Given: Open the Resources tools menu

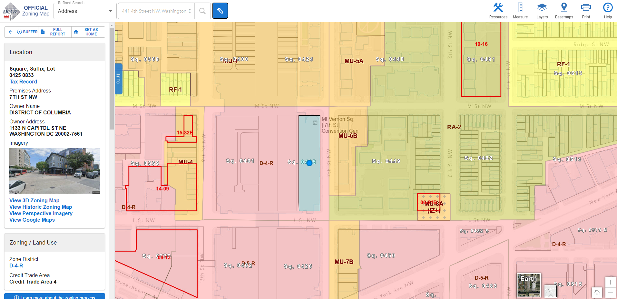Looking at the screenshot, I should (x=498, y=11).
